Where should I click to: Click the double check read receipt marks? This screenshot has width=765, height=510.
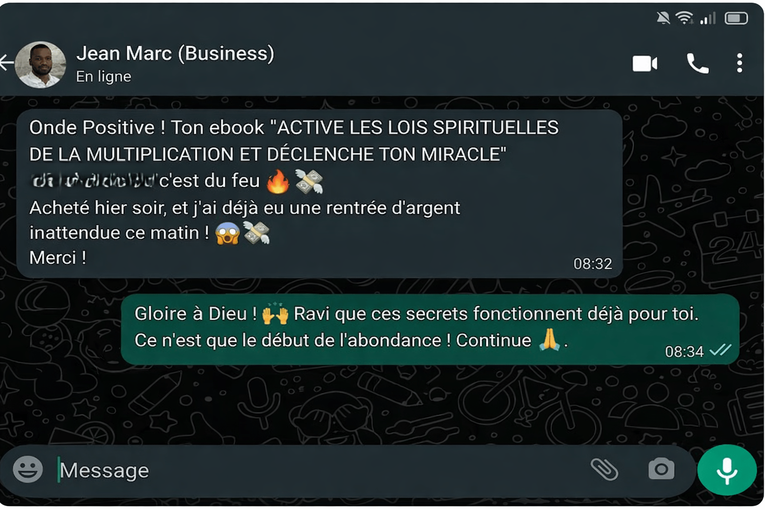click(x=720, y=350)
